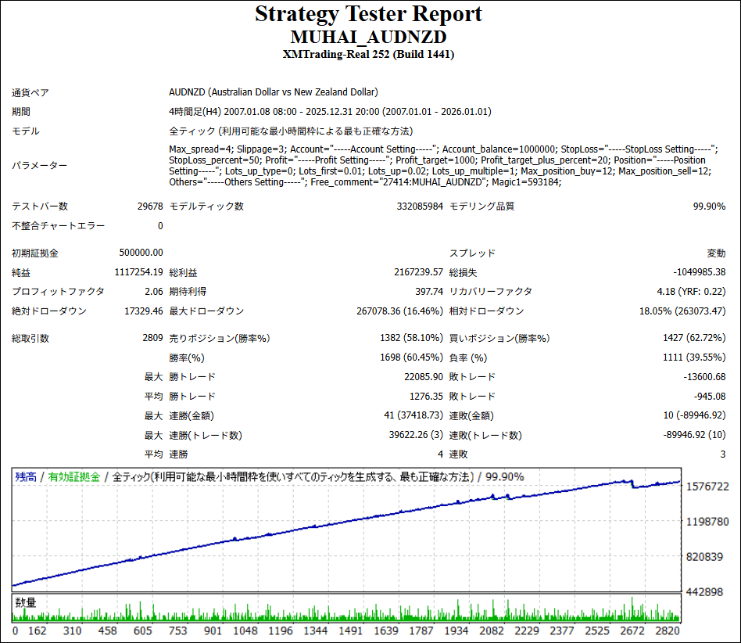The width and height of the screenshot is (741, 643).
Task: Select the AUDNZD currency pair description
Action: 274,92
